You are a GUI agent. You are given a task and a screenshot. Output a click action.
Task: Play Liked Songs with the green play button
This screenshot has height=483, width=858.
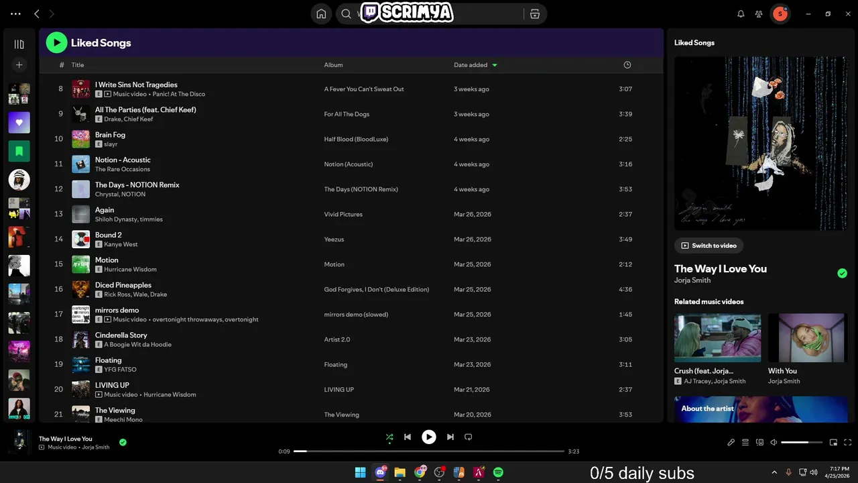[x=56, y=43]
